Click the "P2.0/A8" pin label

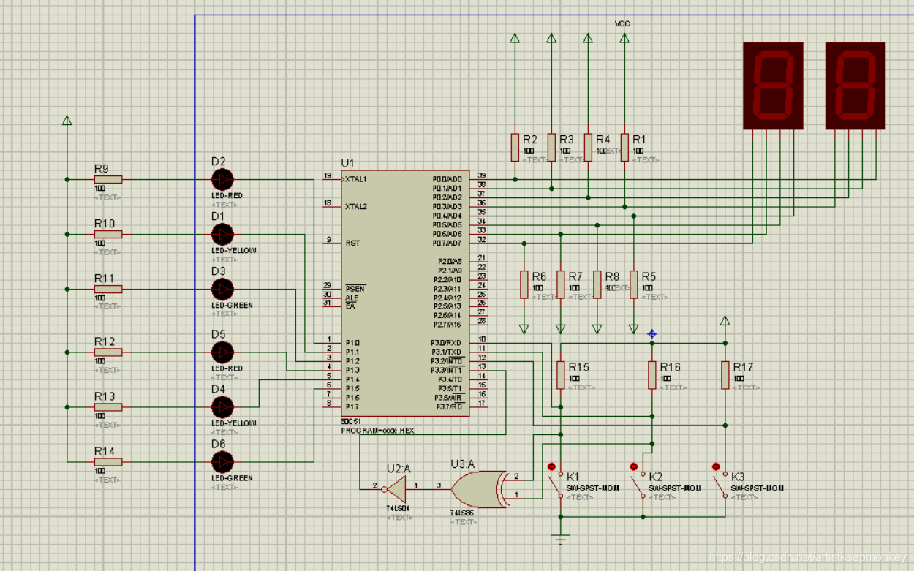[450, 261]
